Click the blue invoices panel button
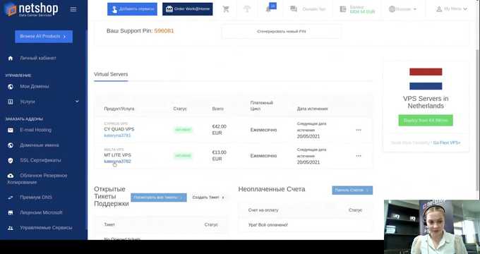Image resolution: width=480 pixels, height=254 pixels. click(x=352, y=190)
